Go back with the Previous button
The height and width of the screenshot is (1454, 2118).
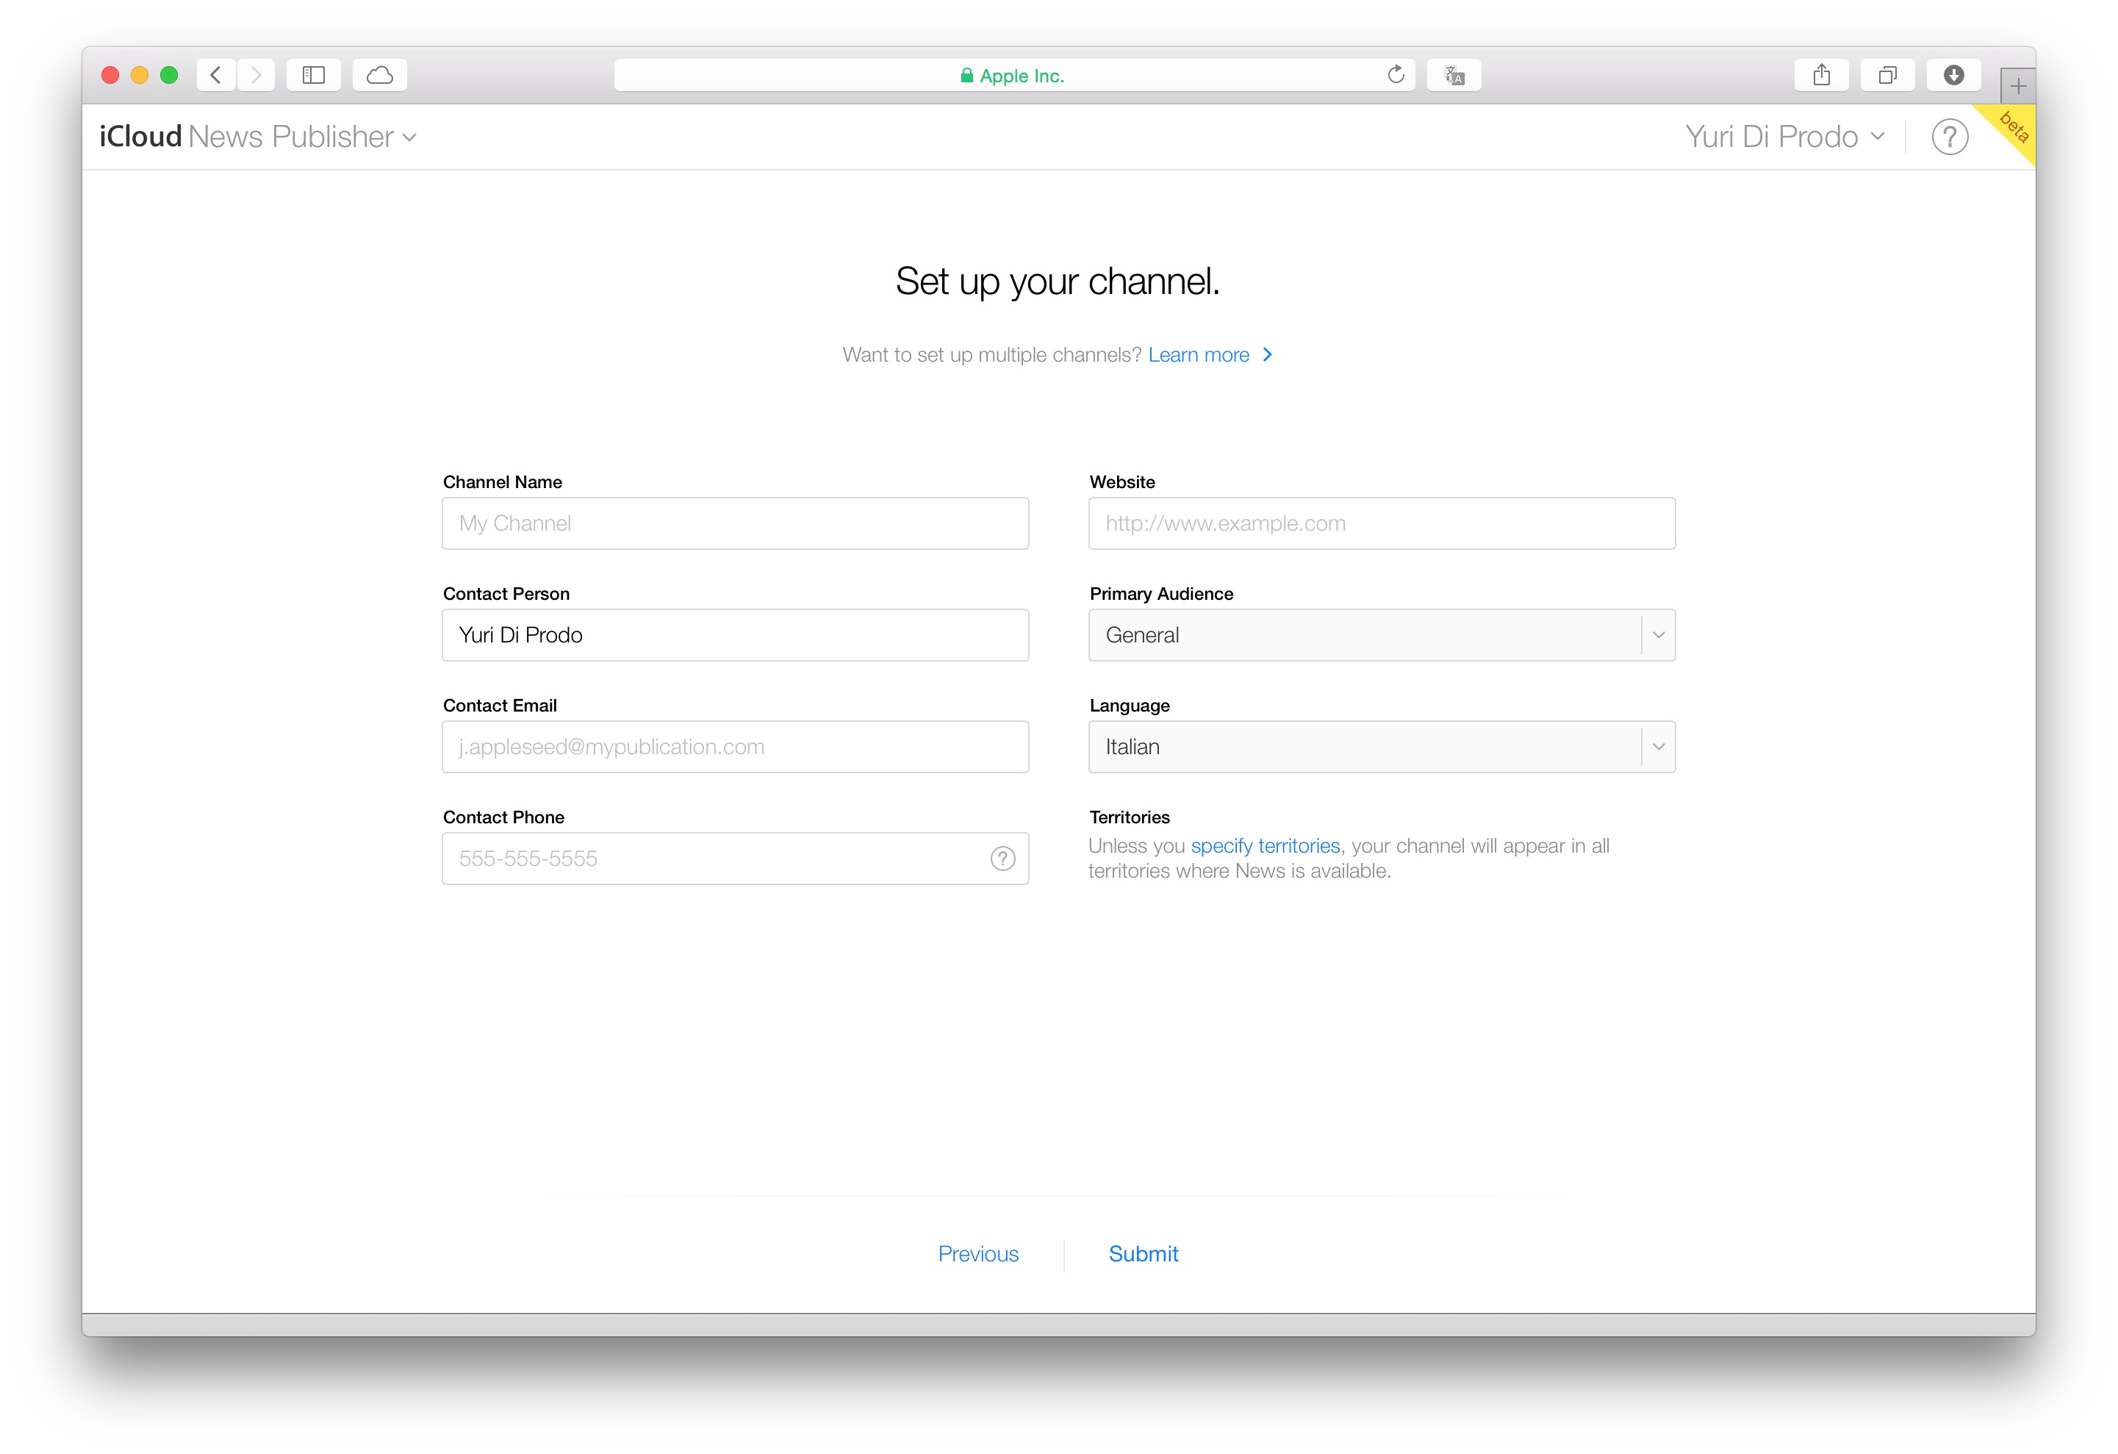click(x=978, y=1254)
